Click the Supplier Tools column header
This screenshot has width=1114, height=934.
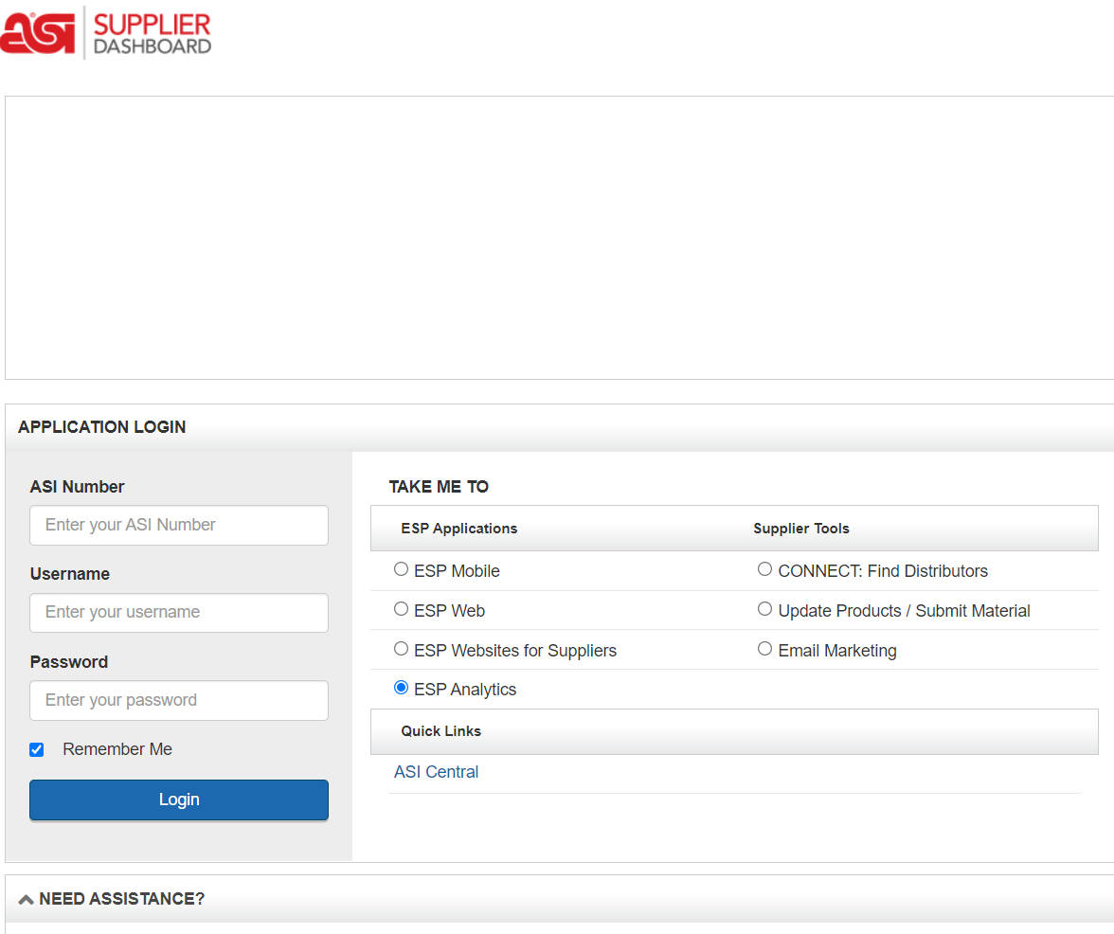coord(801,529)
